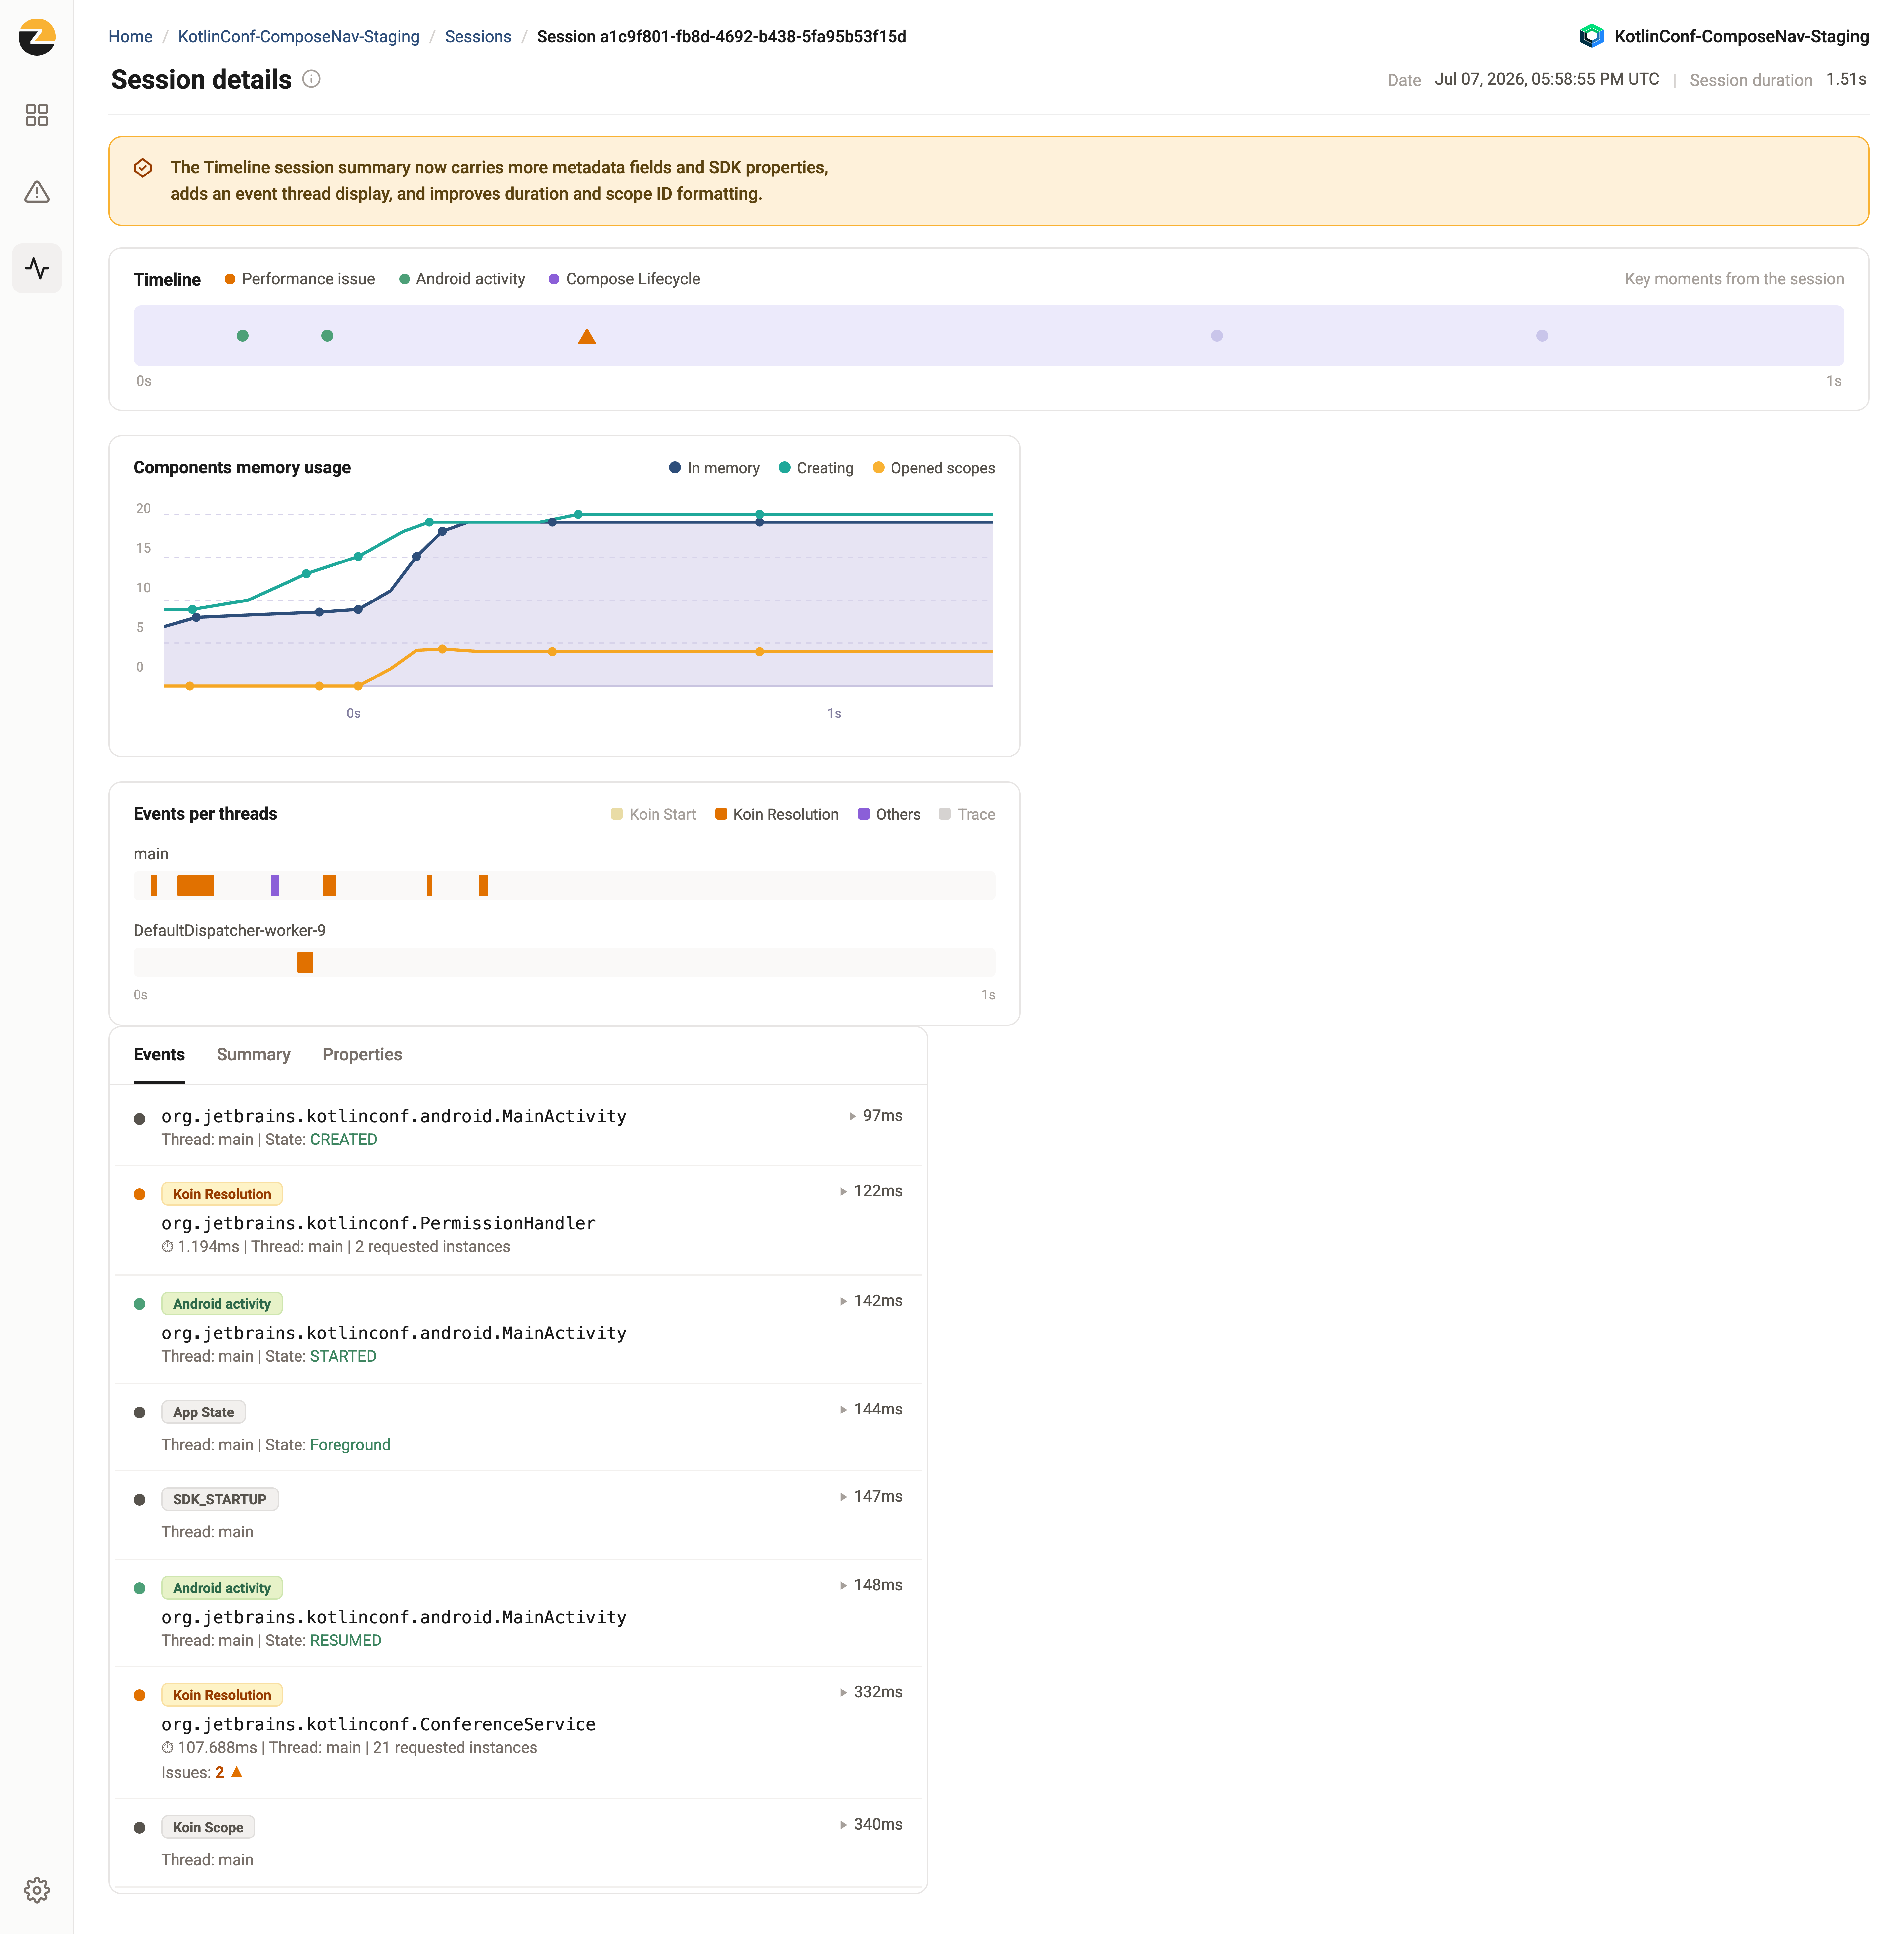Viewport: 1904px width, 1934px height.
Task: Toggle Koin Start legend in Events per threads
Action: tap(653, 814)
